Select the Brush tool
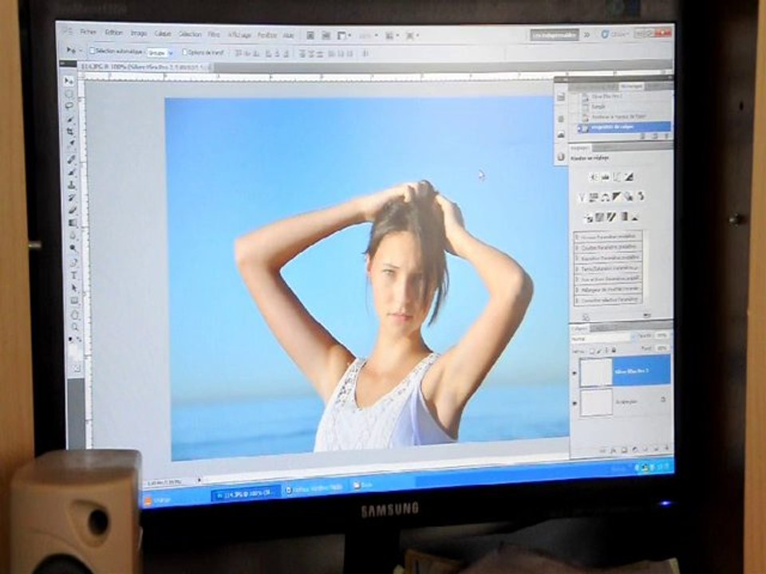Viewport: 766px width, 574px height. [x=73, y=172]
